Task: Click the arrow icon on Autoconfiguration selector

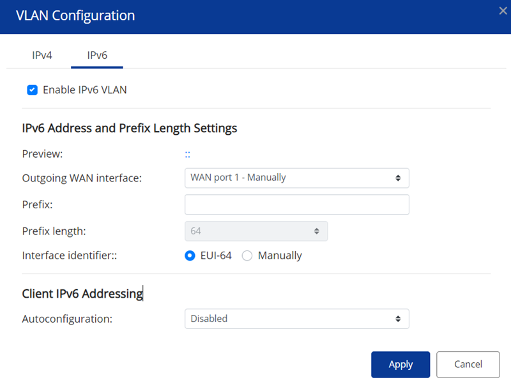Action: coord(398,319)
